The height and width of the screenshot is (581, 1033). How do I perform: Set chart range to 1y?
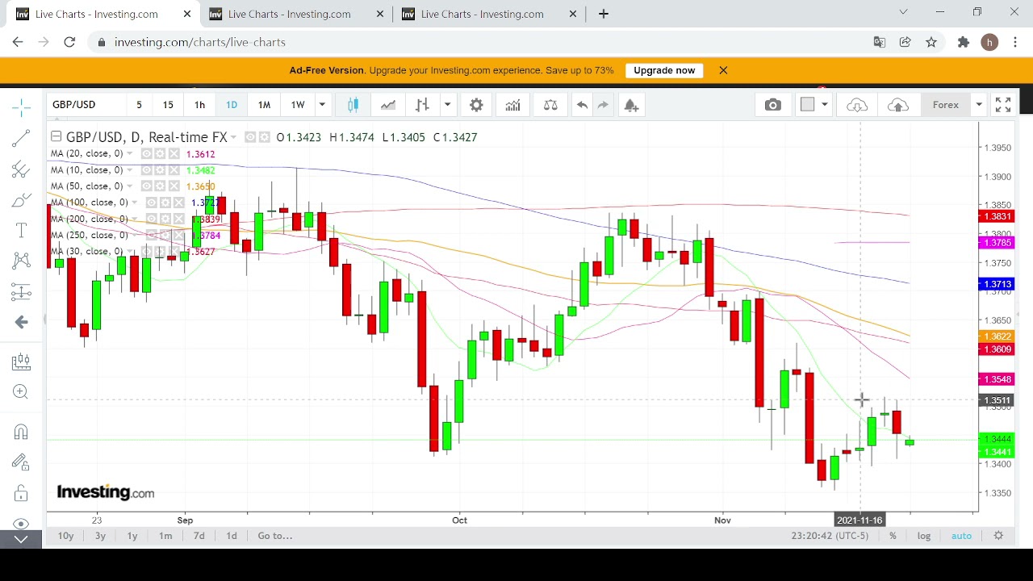pos(132,536)
